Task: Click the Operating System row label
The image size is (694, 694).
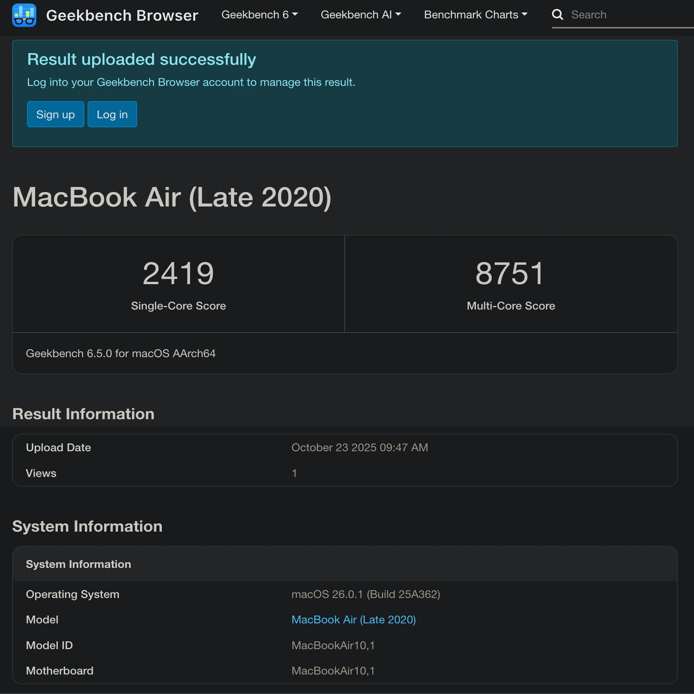Action: coord(73,594)
